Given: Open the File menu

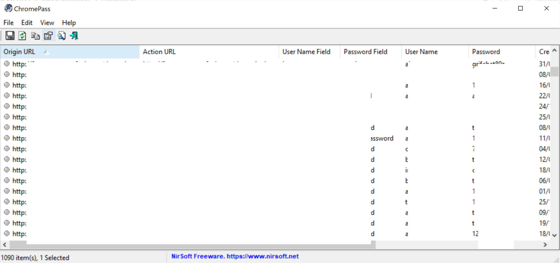Looking at the screenshot, I should pyautogui.click(x=8, y=23).
